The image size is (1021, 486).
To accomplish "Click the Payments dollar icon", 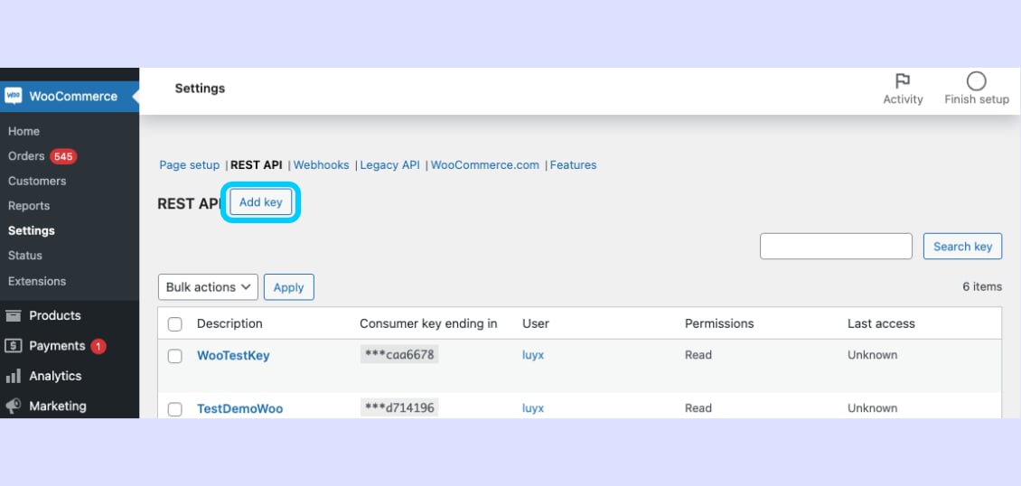I will click(13, 345).
